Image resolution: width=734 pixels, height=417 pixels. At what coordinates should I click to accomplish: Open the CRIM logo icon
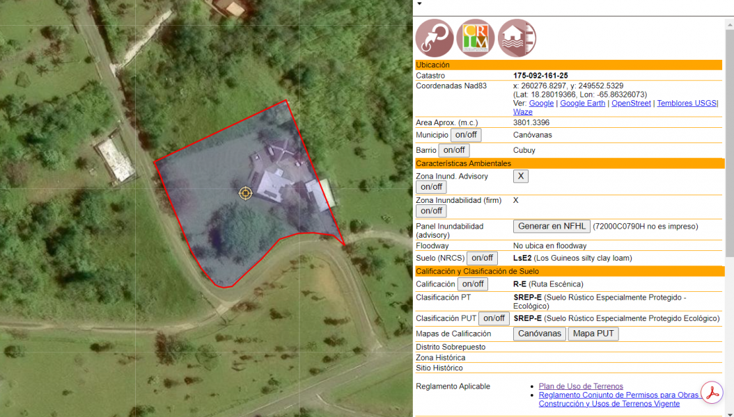pyautogui.click(x=476, y=38)
